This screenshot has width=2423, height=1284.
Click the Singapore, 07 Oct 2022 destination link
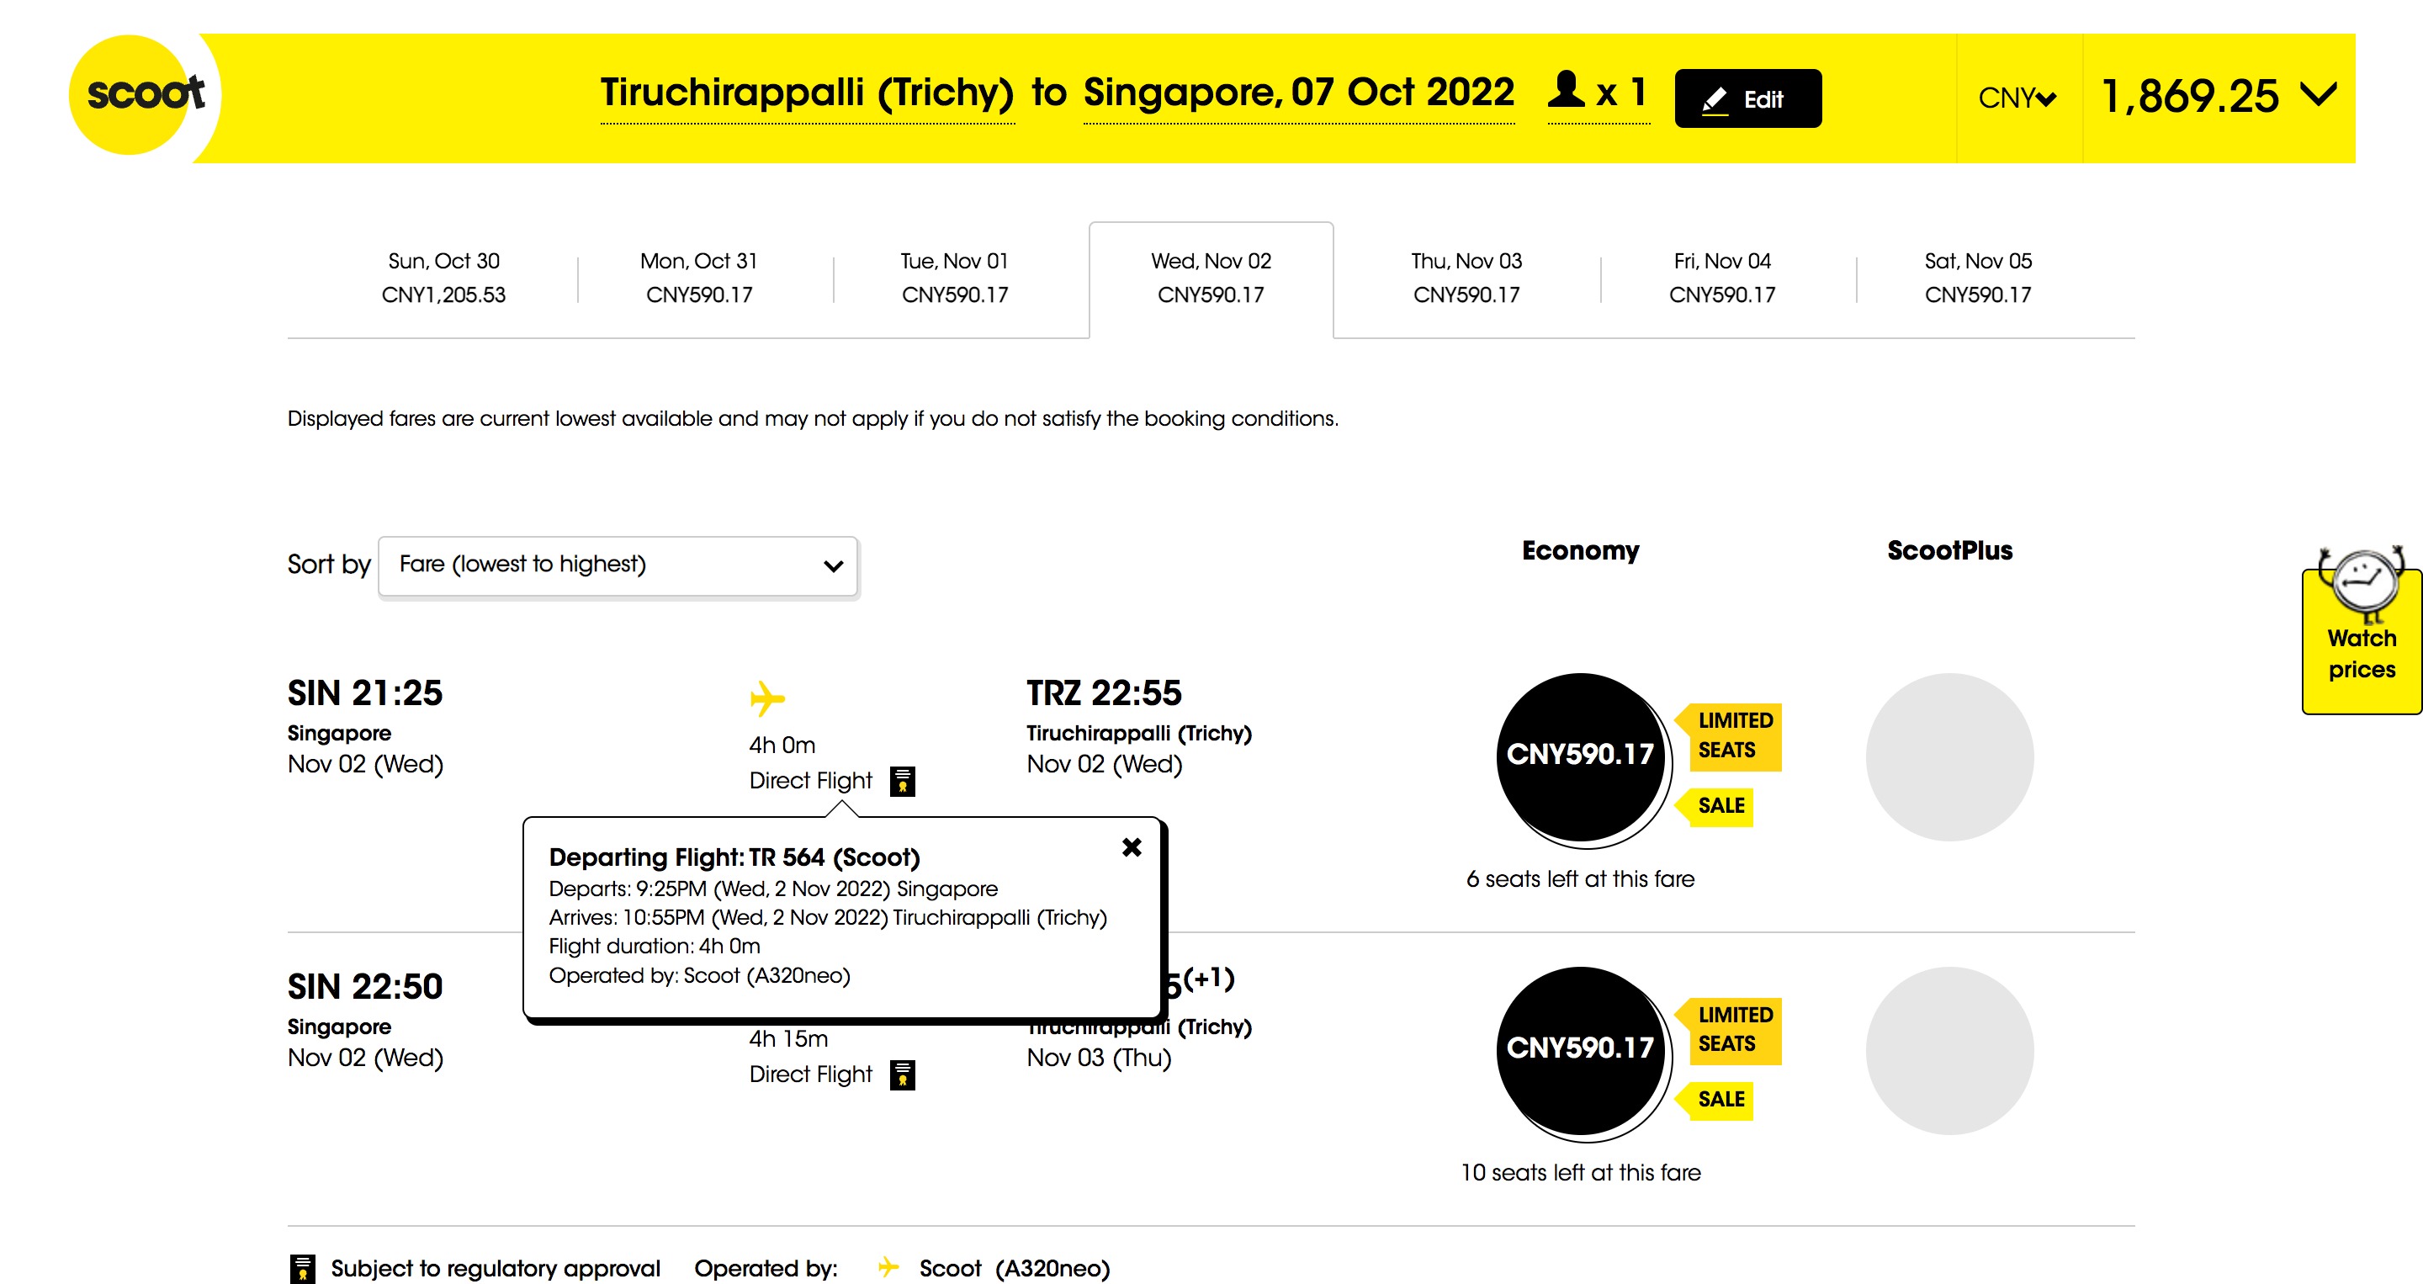coord(1299,93)
